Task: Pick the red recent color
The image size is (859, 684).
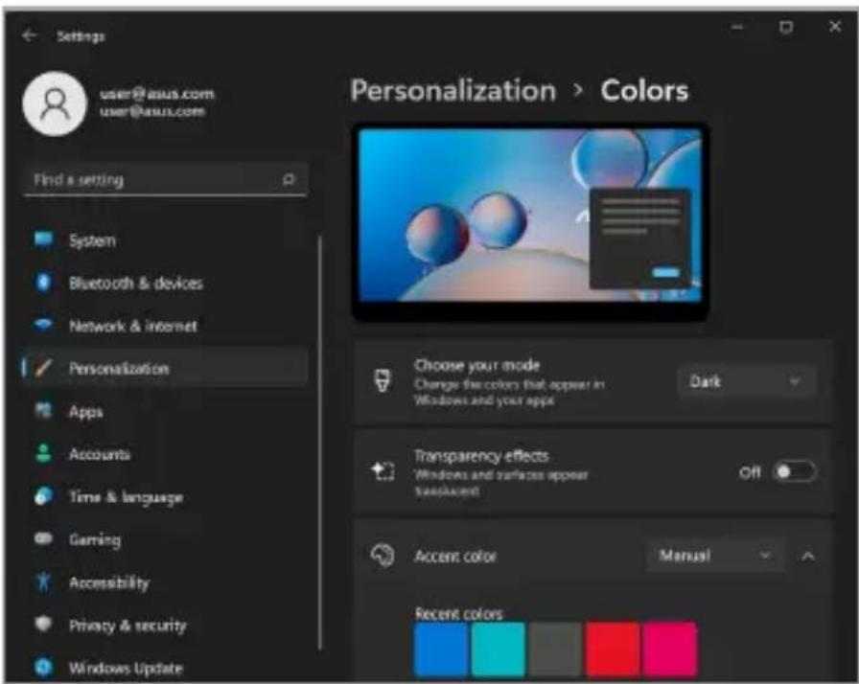Action: [x=612, y=649]
